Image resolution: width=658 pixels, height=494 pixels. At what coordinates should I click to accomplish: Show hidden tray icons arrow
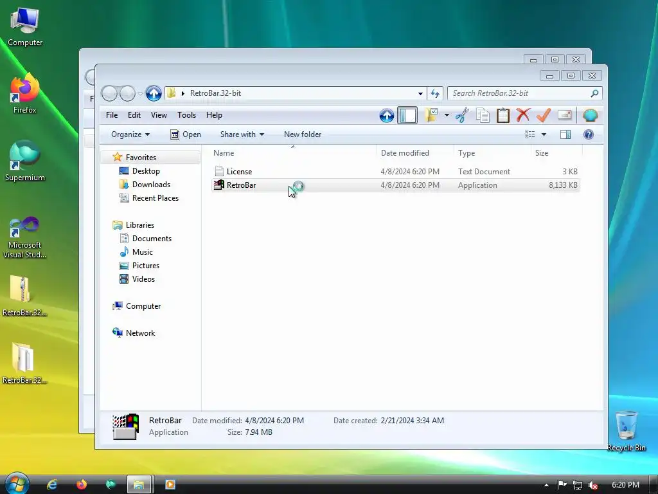(546, 485)
